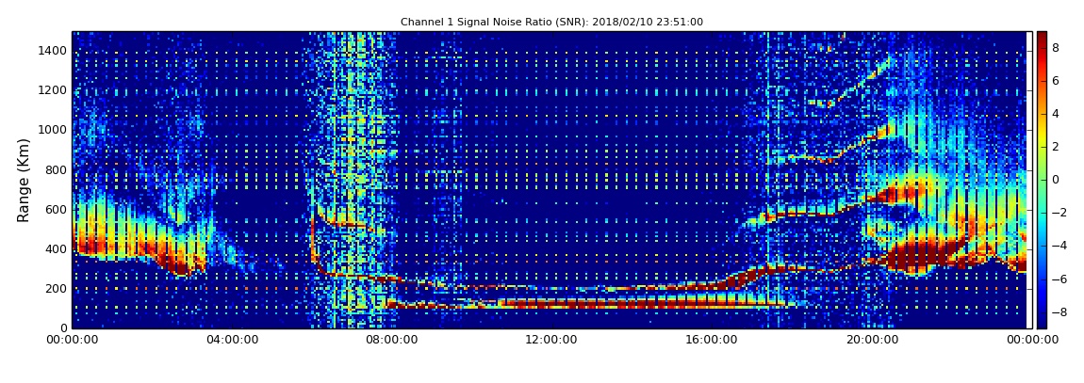1084x383 pixels.
Task: Select the '1200' range tick label
Action: click(x=54, y=89)
